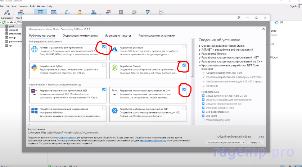Open the Установить при скачивании dropdown
Image resolution: width=302 pixels, height=167 pixels.
pos(243,143)
